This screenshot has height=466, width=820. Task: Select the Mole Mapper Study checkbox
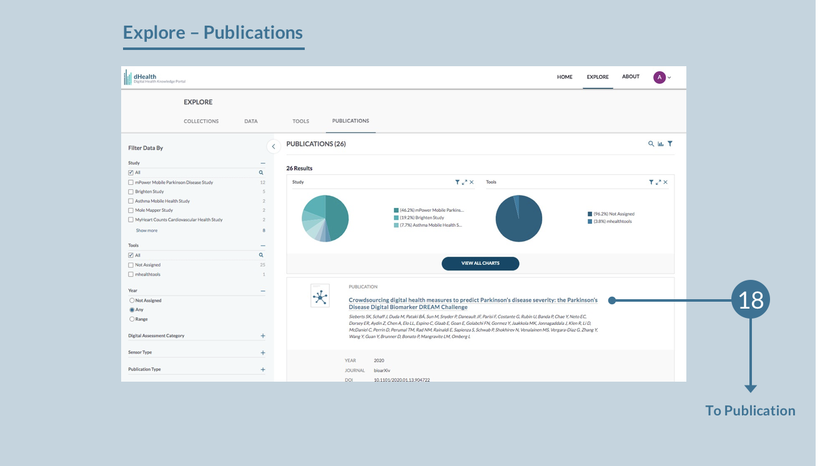131,211
